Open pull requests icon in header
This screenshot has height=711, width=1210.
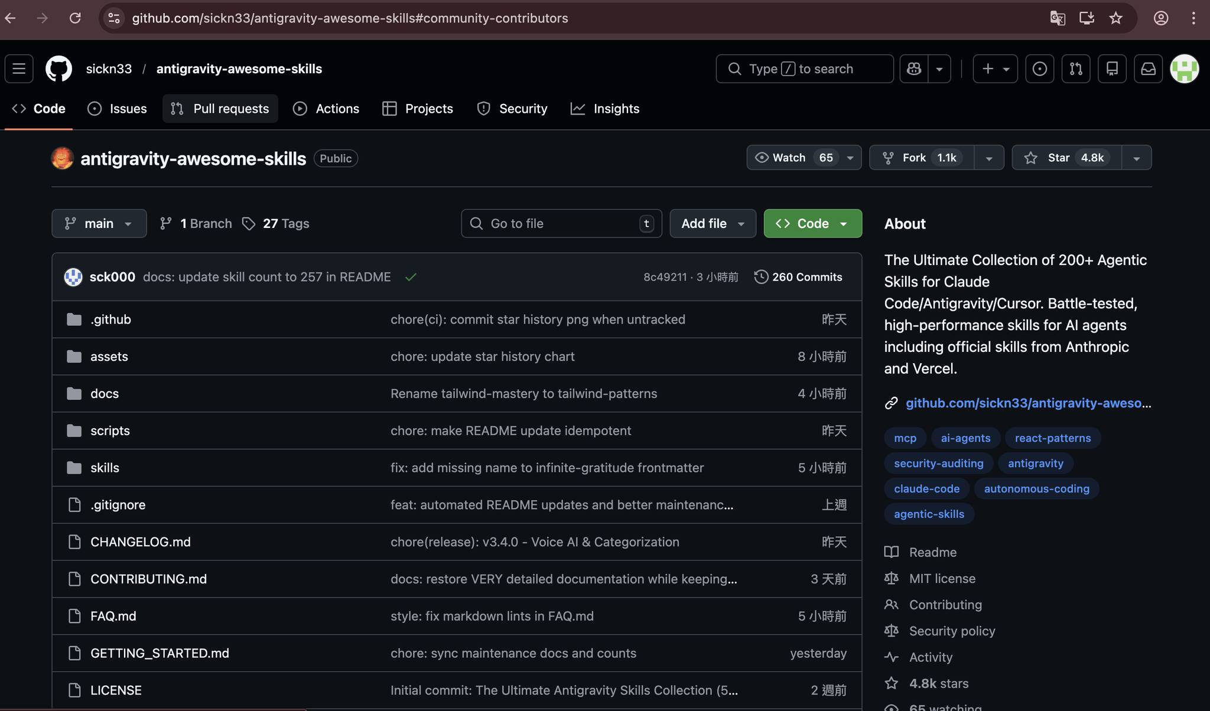(1076, 69)
